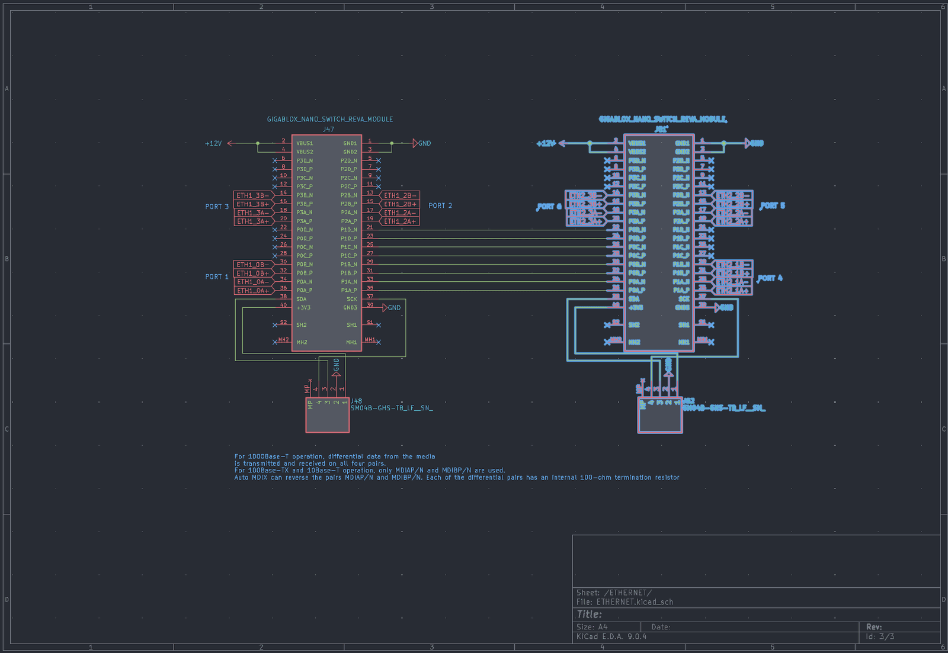Select the wire junction dot on J47 VBUS1 line
This screenshot has height=653, width=948.
pos(258,143)
